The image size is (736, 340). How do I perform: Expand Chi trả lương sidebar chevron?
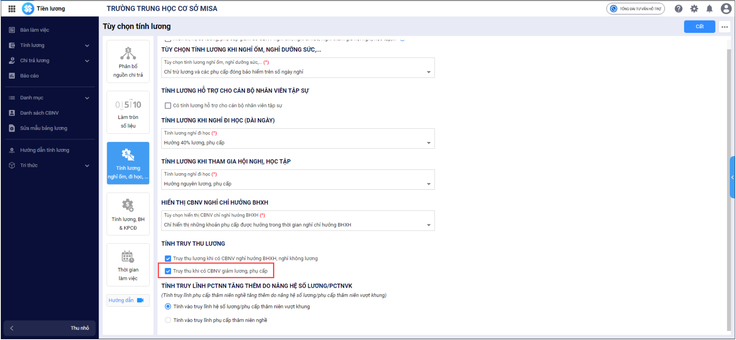[x=87, y=61]
